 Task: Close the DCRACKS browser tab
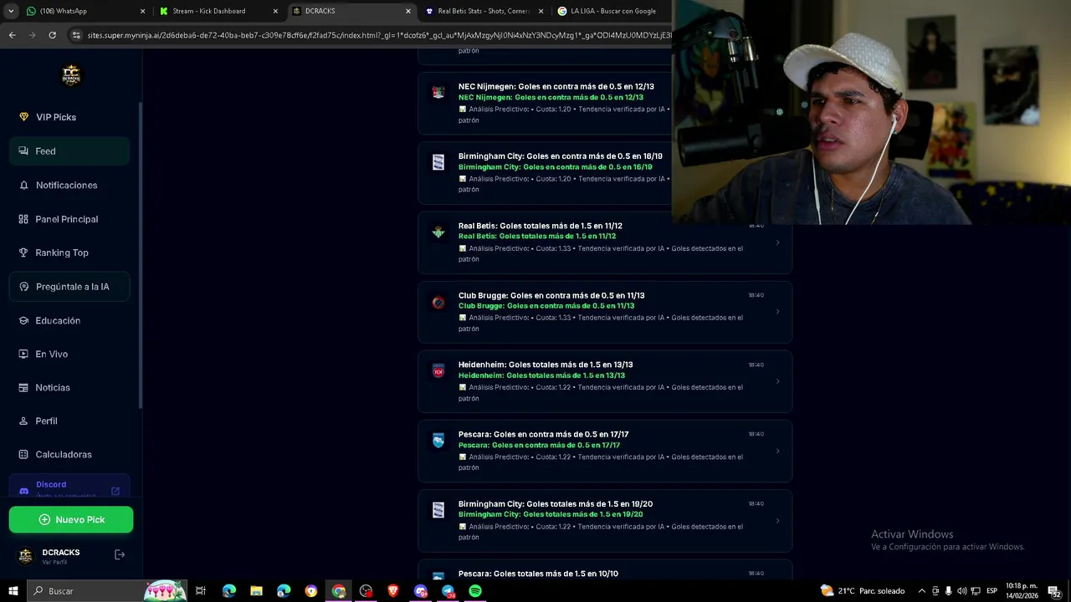[x=408, y=11]
